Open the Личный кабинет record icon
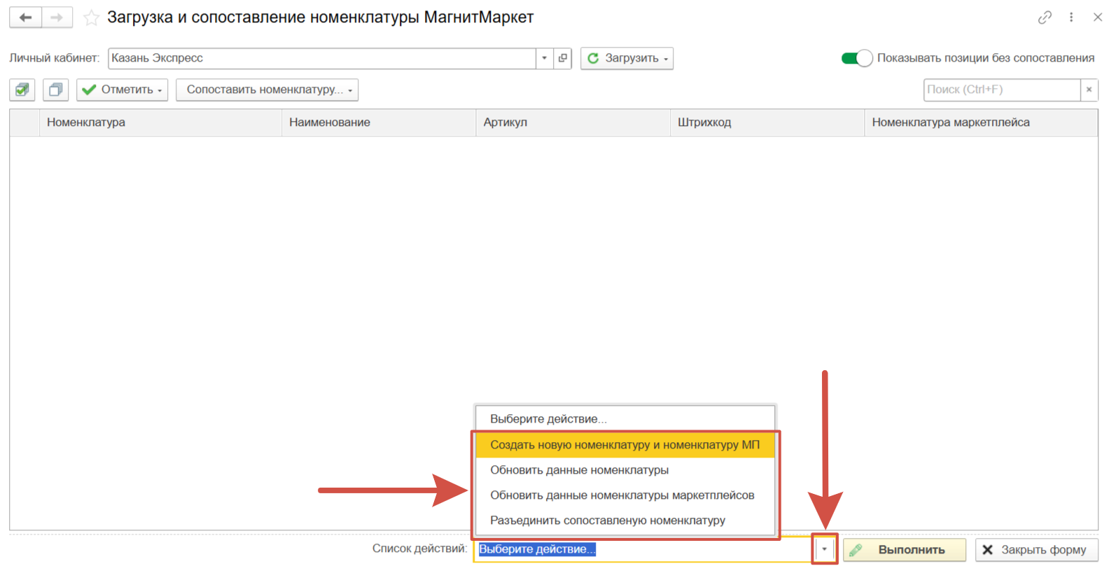 (x=563, y=58)
